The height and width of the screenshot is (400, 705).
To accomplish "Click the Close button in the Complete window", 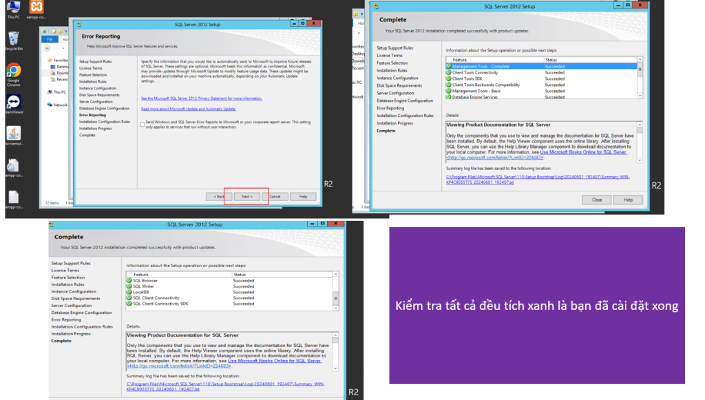I will pyautogui.click(x=597, y=200).
